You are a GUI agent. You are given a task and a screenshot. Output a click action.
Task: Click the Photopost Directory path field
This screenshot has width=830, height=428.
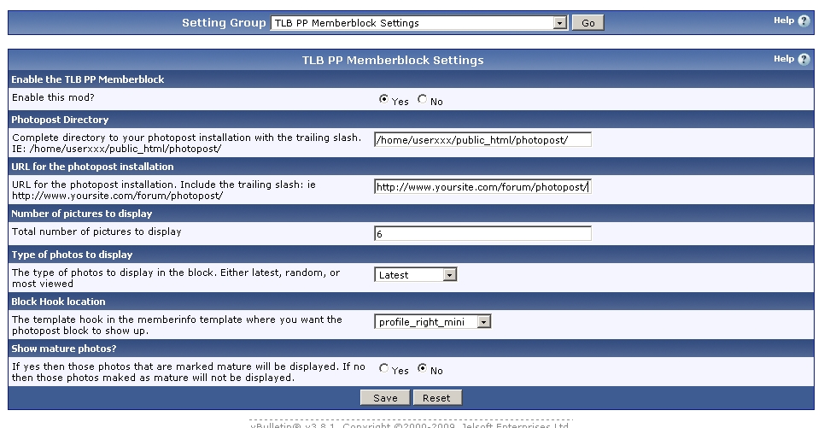(482, 140)
